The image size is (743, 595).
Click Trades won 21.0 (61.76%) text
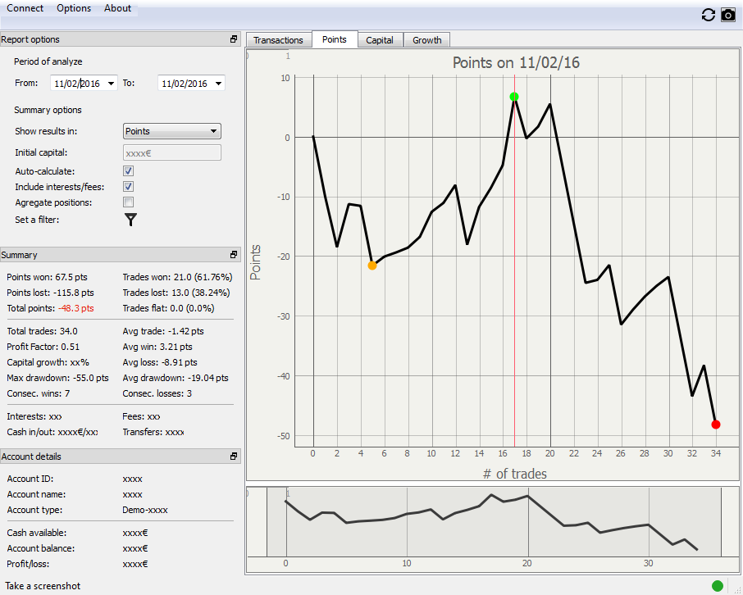coord(177,277)
